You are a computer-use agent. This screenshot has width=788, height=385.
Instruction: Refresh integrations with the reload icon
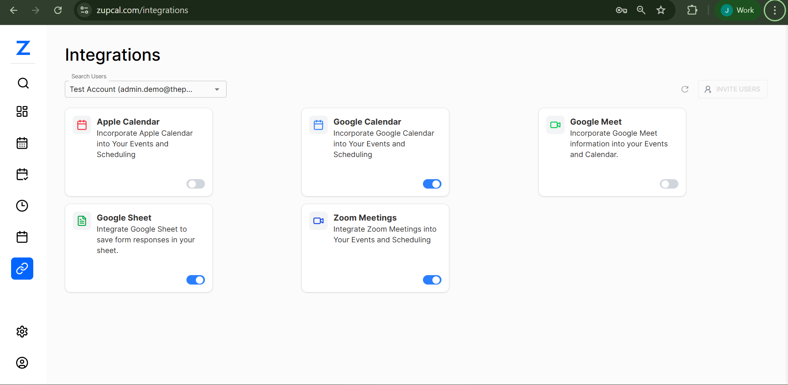685,89
